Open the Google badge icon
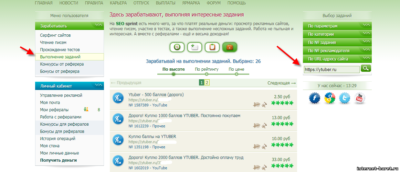The width and height of the screenshot is (400, 172). click(x=329, y=98)
